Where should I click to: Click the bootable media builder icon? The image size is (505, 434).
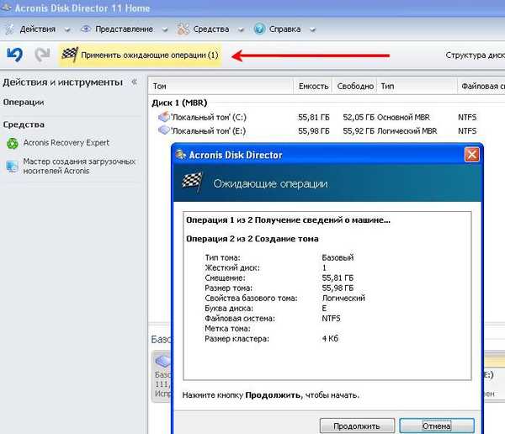13,167
